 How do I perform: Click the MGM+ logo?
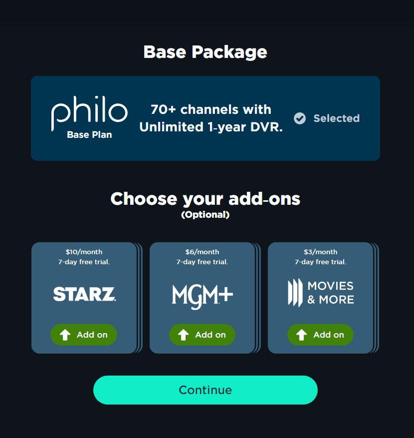(x=202, y=297)
